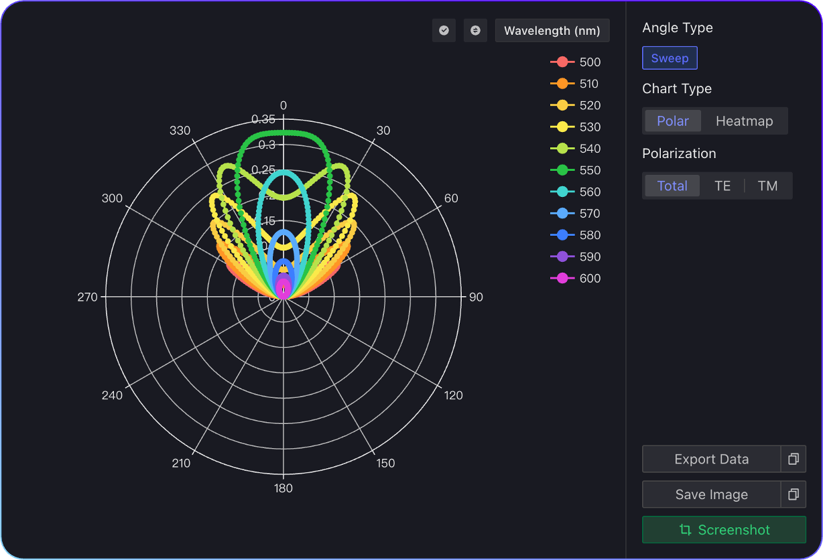This screenshot has width=823, height=560.
Task: Select the Sweep angle type
Action: pyautogui.click(x=670, y=58)
